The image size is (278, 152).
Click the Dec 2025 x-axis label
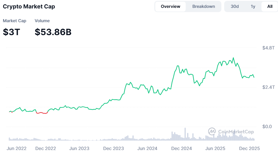[x=249, y=148]
